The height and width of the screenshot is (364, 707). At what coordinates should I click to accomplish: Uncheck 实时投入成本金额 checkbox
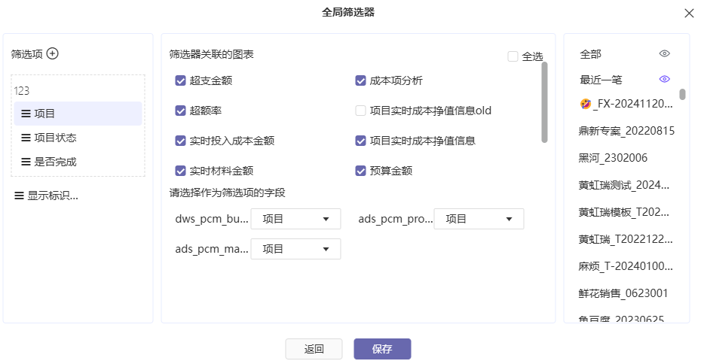[180, 141]
